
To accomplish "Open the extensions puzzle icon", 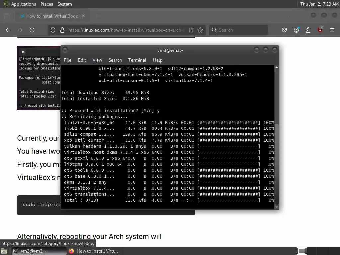I will 308,30.
